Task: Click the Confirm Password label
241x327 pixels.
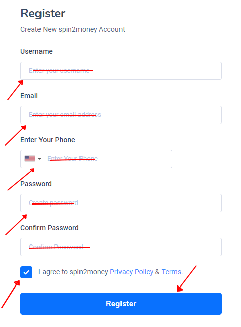Action: 50,228
